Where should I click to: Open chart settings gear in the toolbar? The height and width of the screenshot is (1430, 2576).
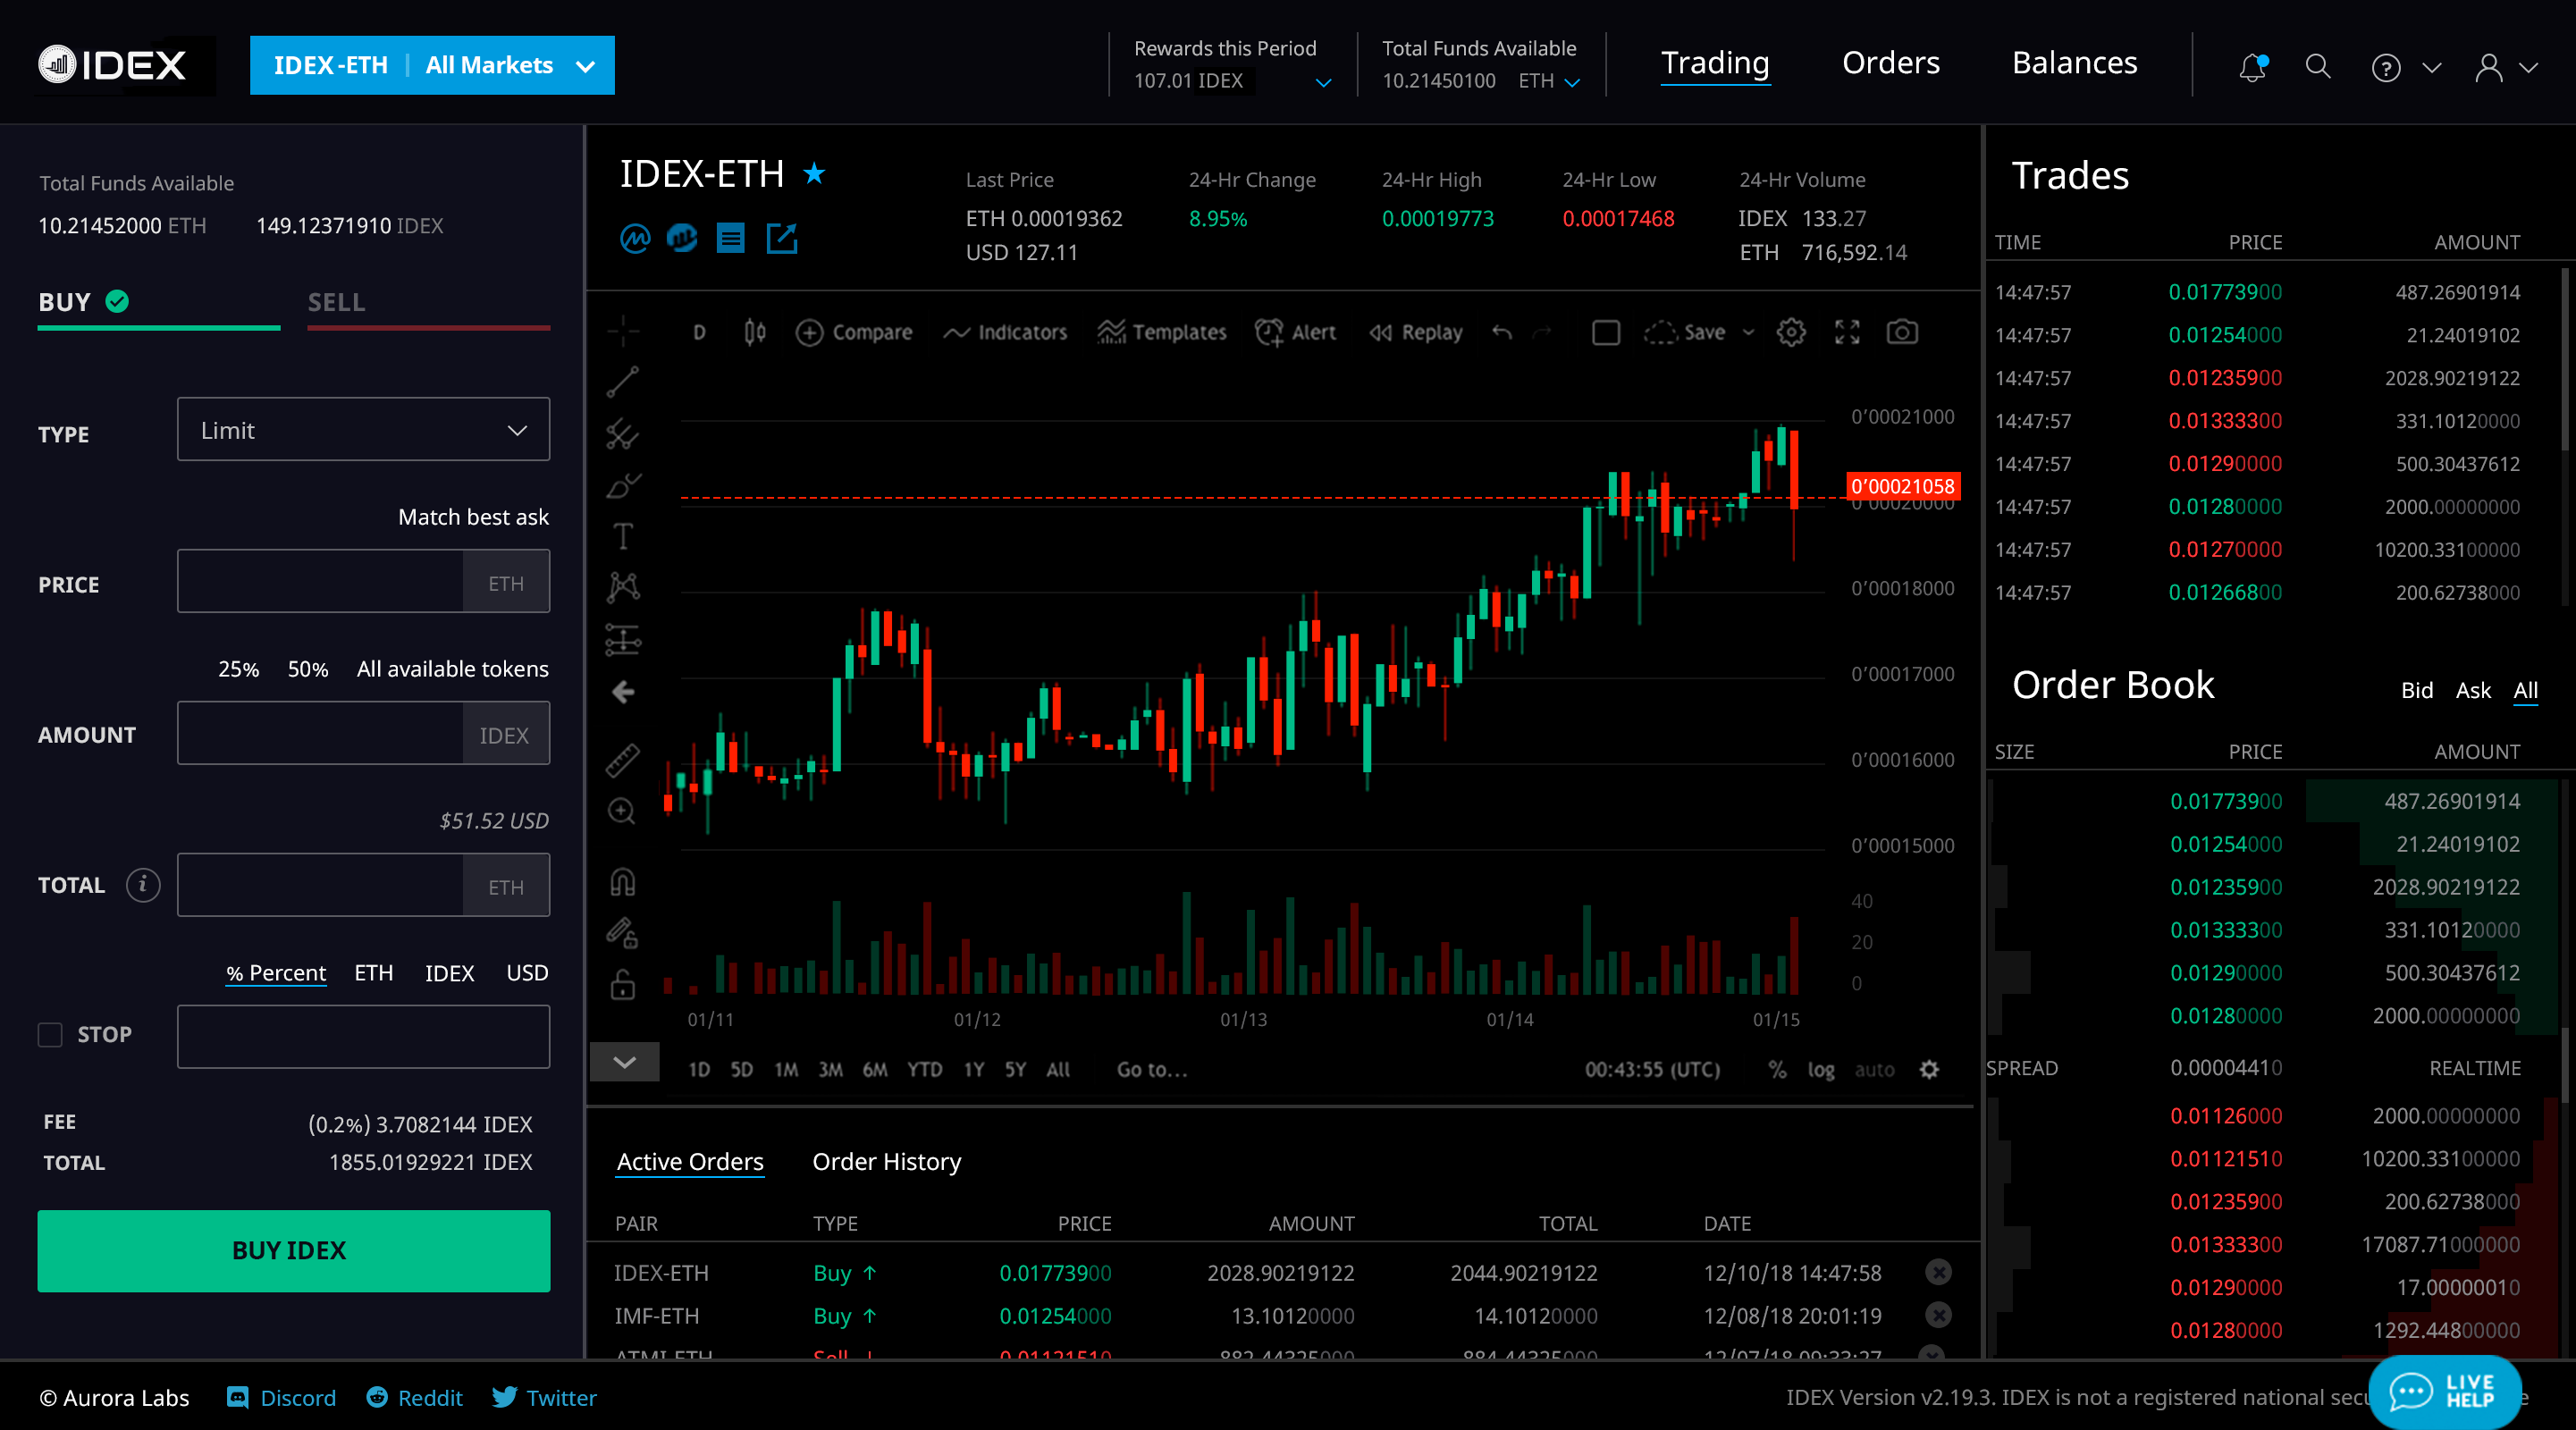(1790, 332)
